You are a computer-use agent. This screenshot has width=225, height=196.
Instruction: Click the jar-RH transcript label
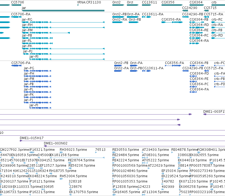tap(27, 25)
